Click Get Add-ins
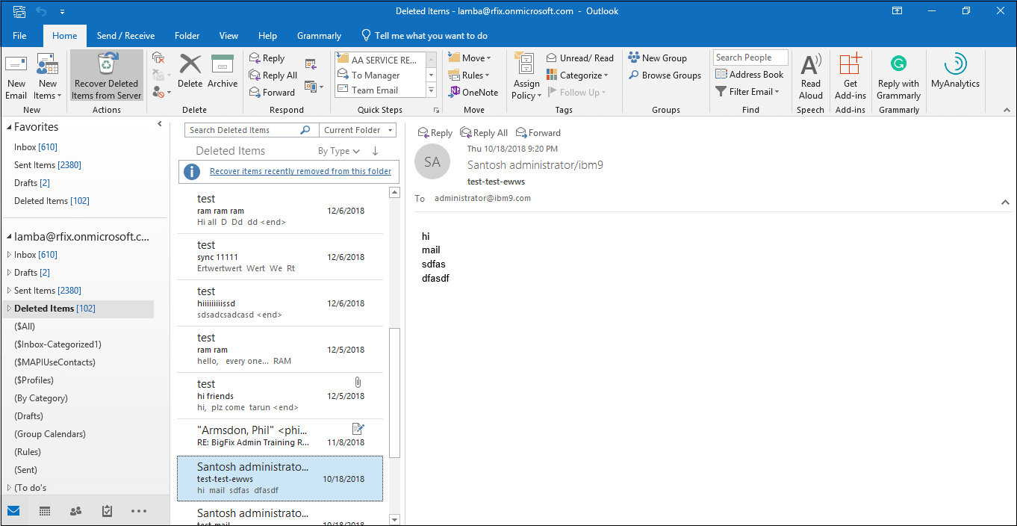Viewport: 1017px width, 526px height. pyautogui.click(x=850, y=76)
